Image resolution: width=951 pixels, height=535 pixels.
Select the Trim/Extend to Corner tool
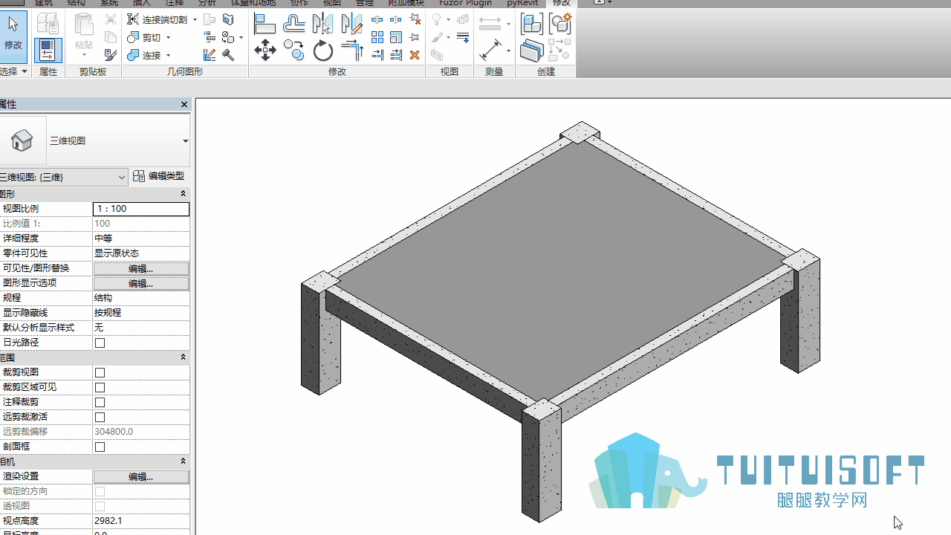[352, 51]
